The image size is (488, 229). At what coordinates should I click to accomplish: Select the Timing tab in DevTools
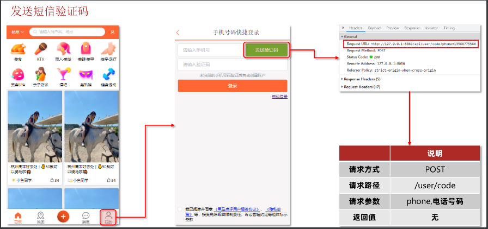pos(449,28)
